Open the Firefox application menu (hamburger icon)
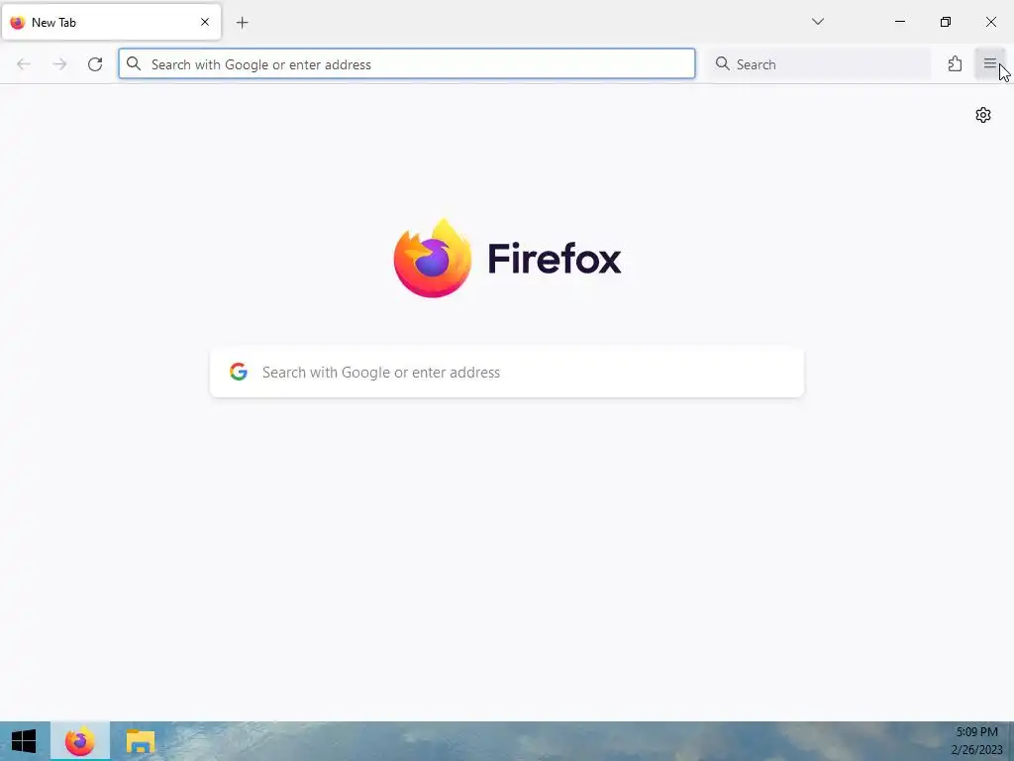The image size is (1014, 761). click(x=989, y=63)
